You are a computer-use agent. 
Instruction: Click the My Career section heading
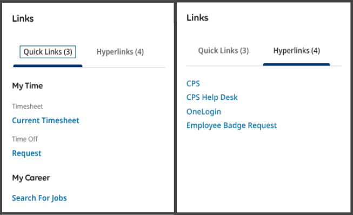(31, 178)
